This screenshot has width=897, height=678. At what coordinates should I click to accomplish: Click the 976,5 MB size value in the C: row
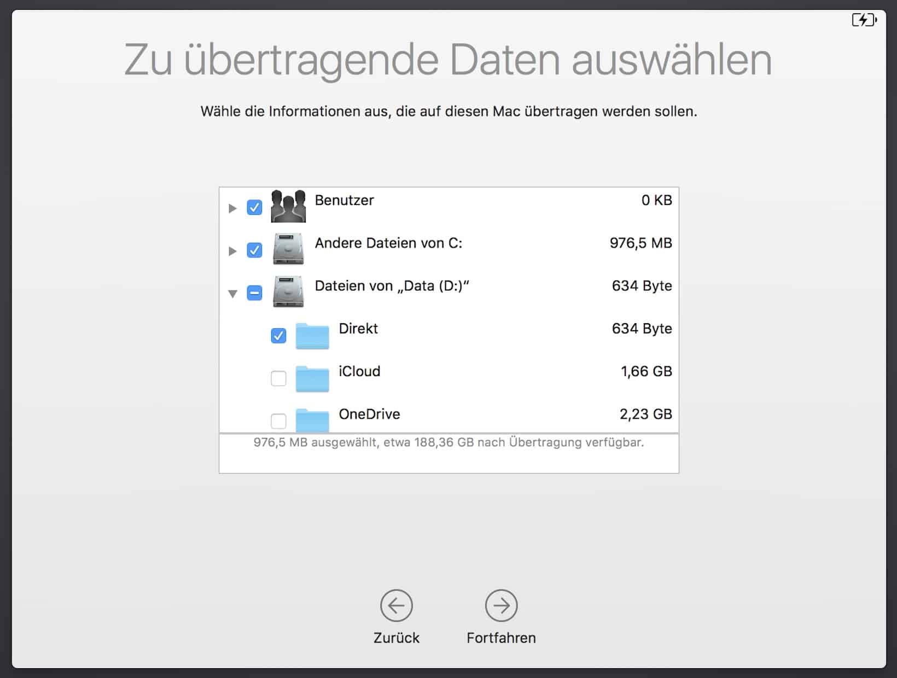click(x=641, y=243)
